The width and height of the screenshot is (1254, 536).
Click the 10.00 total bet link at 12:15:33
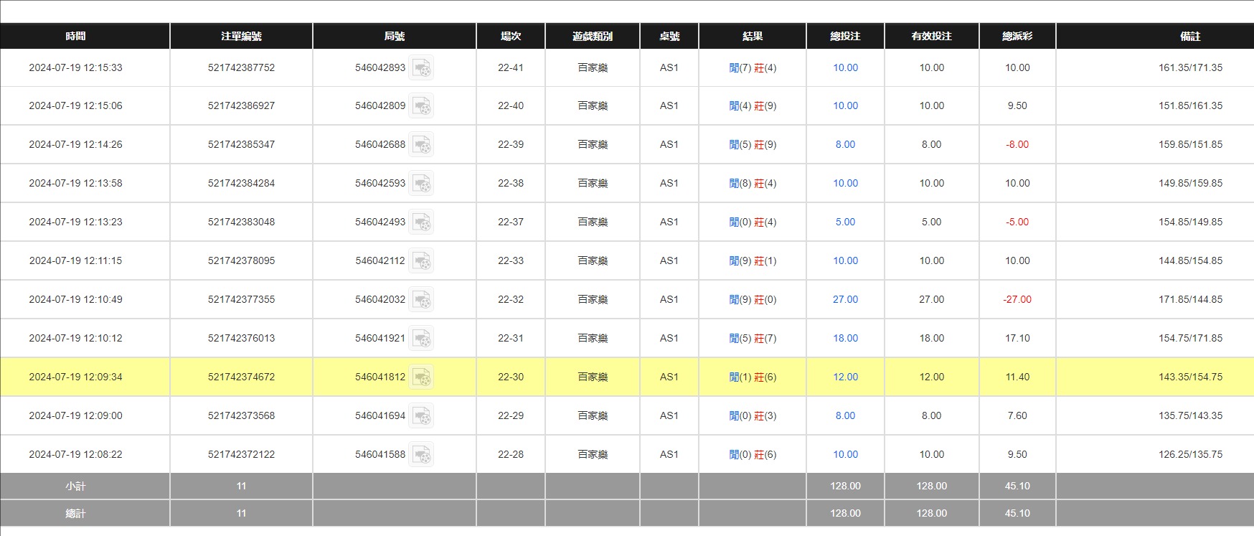(x=845, y=68)
